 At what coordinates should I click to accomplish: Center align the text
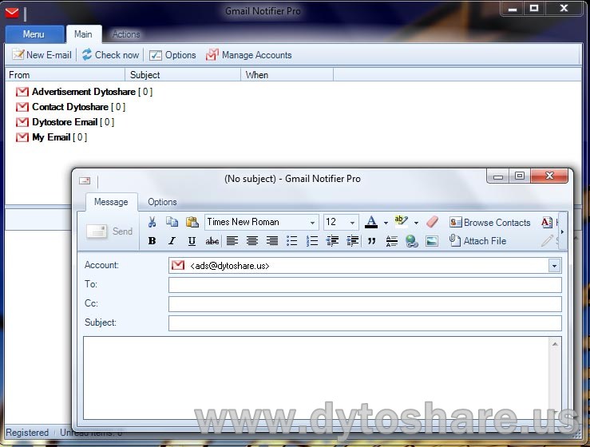pos(252,241)
